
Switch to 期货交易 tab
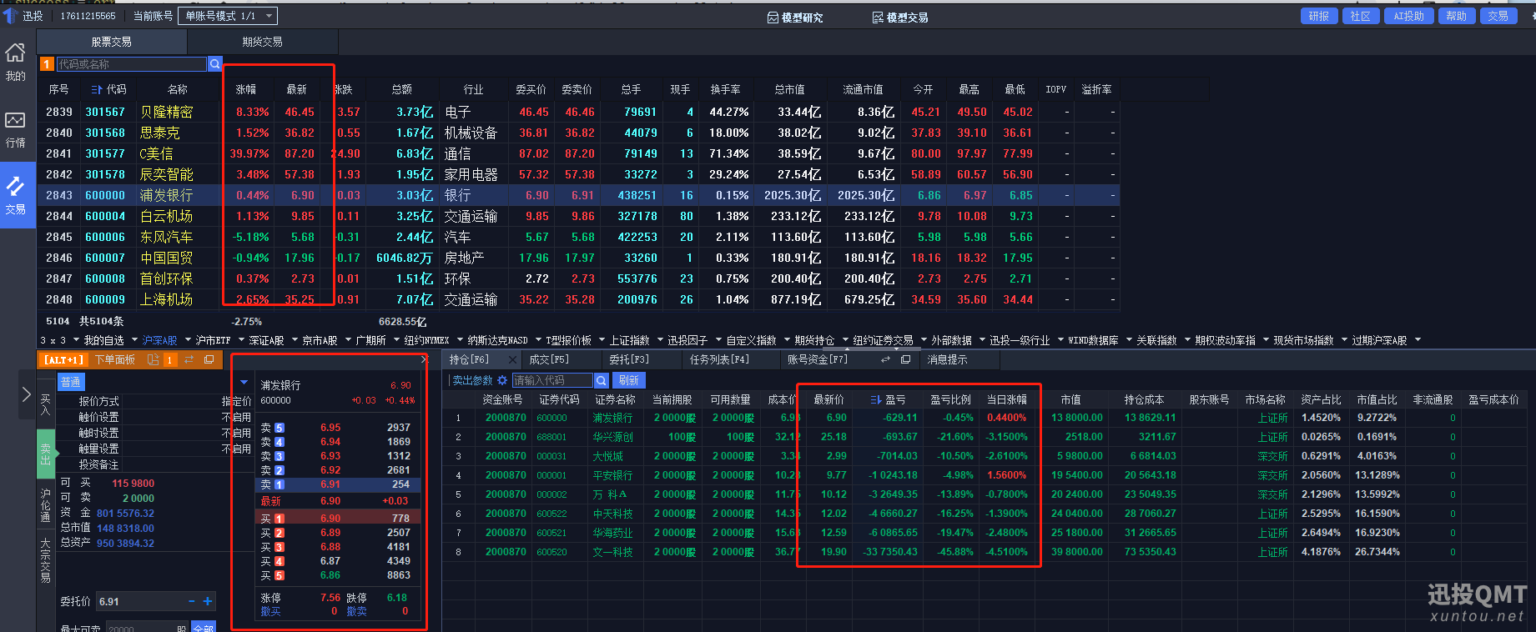point(263,42)
